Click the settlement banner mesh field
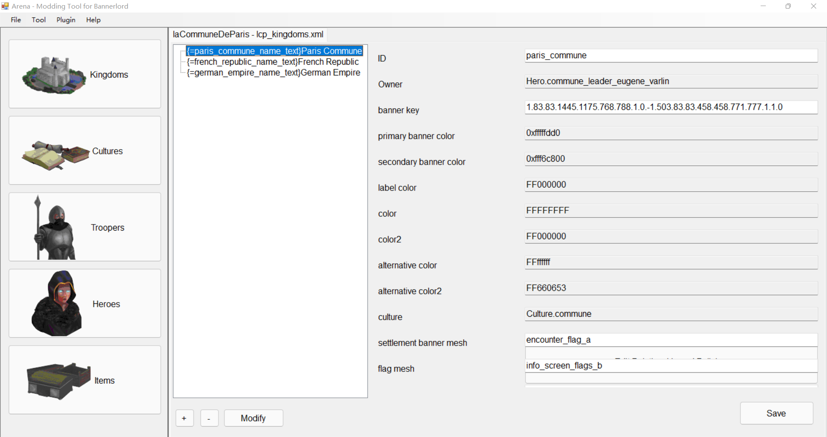The image size is (827, 437). coord(671,340)
